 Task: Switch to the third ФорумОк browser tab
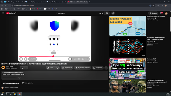click(56, 2)
